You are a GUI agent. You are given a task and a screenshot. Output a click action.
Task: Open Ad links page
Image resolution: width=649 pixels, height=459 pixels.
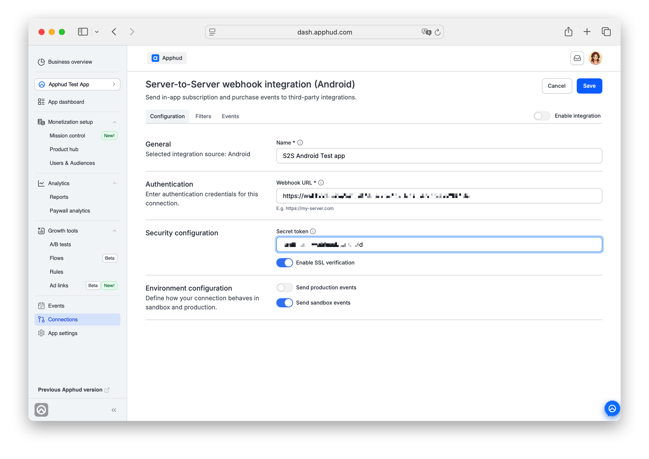(59, 285)
